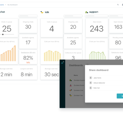Click the Ongoing chats 30 card
This screenshot has height=115, width=123.
(x=28, y=26)
